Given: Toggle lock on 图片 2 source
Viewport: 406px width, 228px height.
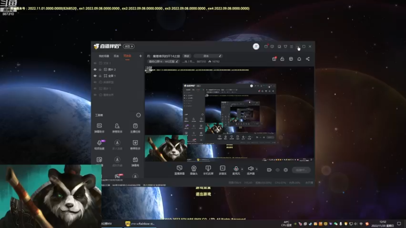Looking at the screenshot, I should (100, 69).
